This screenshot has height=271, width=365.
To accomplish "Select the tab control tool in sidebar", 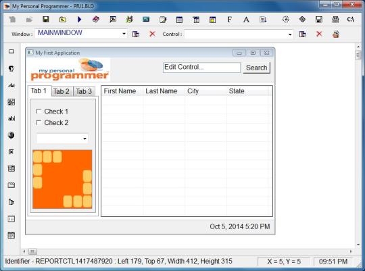I will pyautogui.click(x=11, y=185).
